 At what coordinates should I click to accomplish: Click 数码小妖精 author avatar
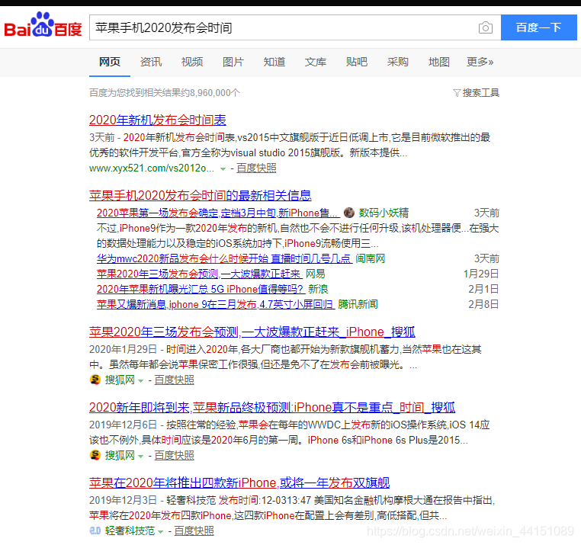click(x=349, y=213)
